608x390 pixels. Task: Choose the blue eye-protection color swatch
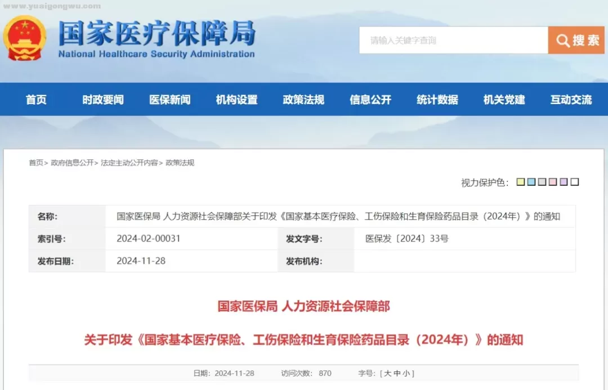click(531, 182)
